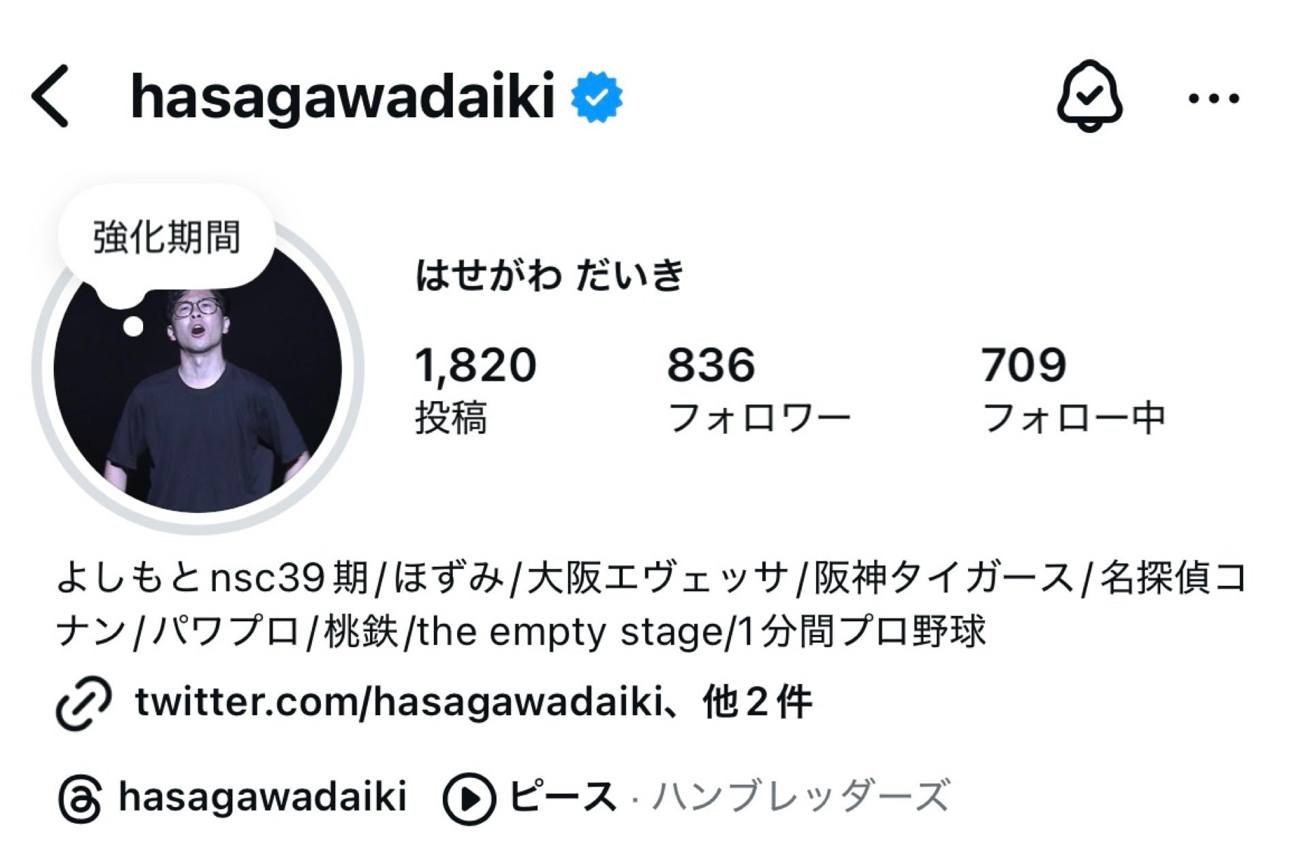Open twitter.com/hasagawadaiki link
This screenshot has height=861, width=1308.
tap(399, 702)
